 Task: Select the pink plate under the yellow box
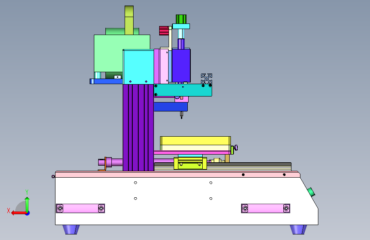coord(192,152)
